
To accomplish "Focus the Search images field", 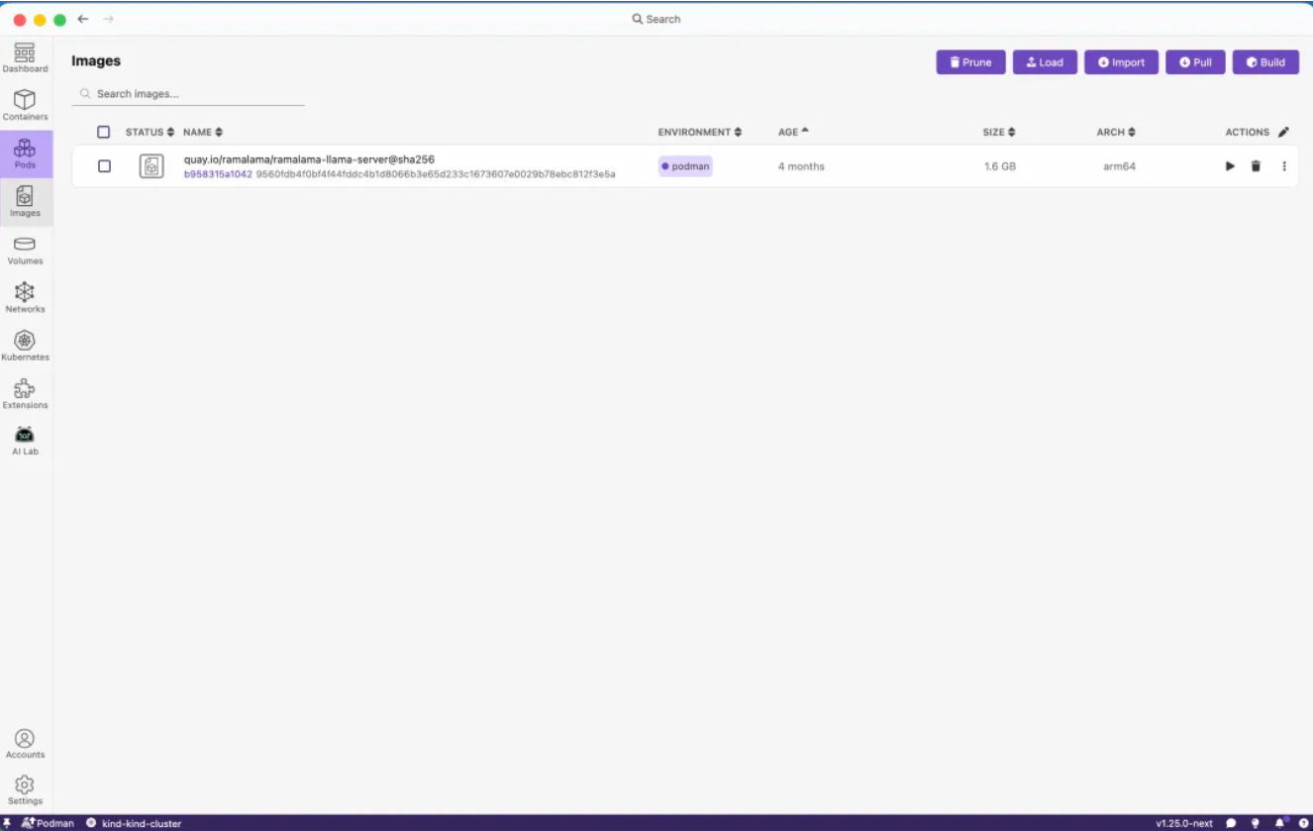I will (188, 94).
